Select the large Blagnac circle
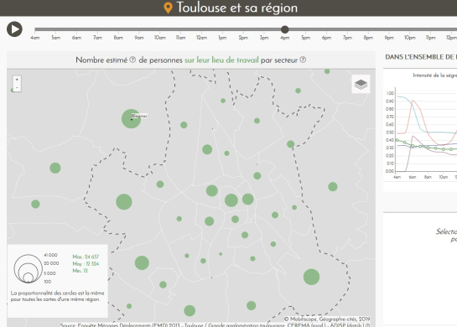 [x=131, y=118]
